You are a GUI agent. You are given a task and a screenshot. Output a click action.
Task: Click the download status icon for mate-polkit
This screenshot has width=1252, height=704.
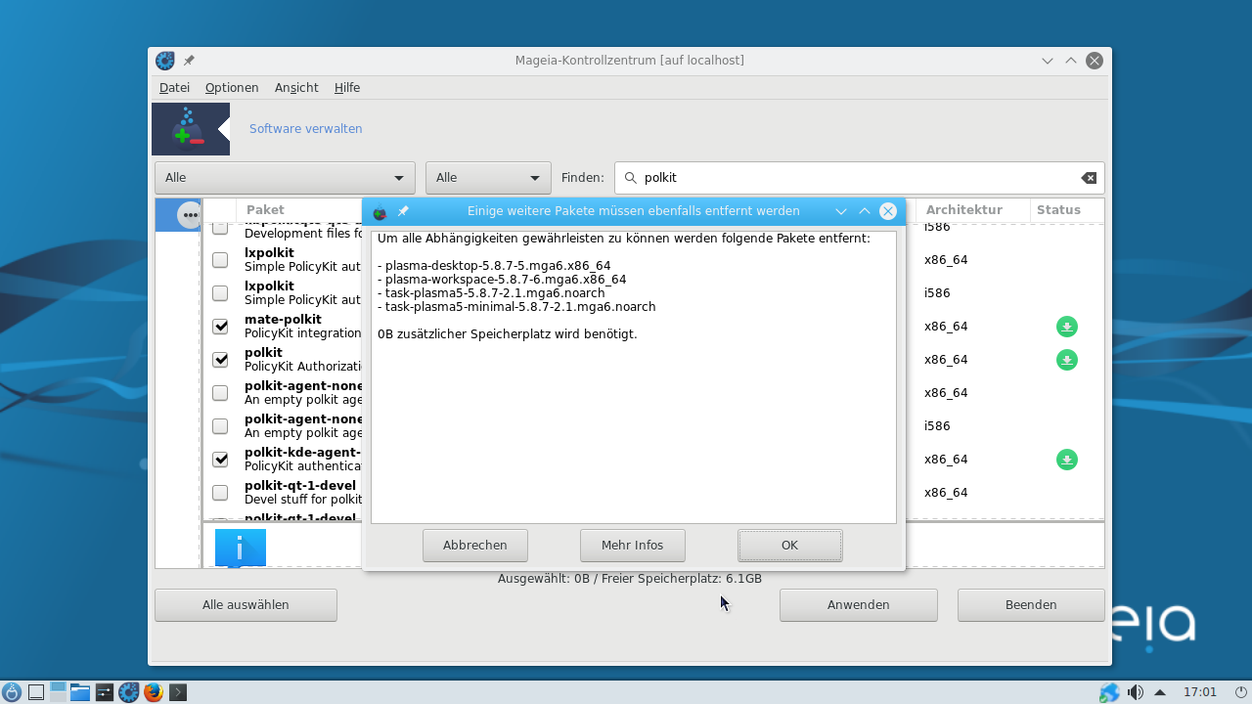click(1067, 327)
